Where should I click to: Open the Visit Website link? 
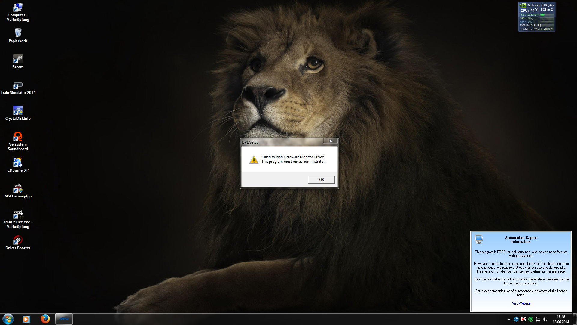521,303
